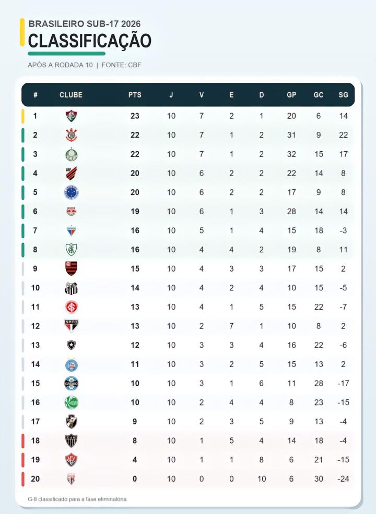Select the Grêmio crest in row 15
This screenshot has height=514, width=376.
tap(71, 383)
